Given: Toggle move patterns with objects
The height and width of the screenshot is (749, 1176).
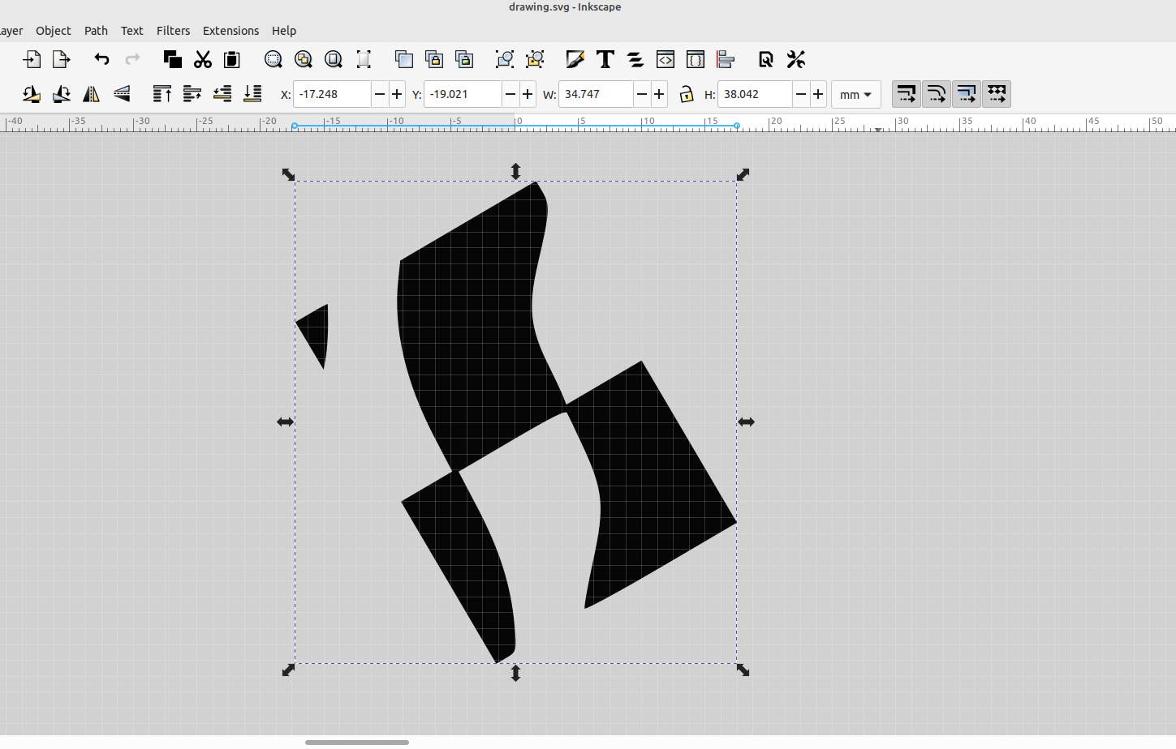Looking at the screenshot, I should pyautogui.click(x=997, y=94).
